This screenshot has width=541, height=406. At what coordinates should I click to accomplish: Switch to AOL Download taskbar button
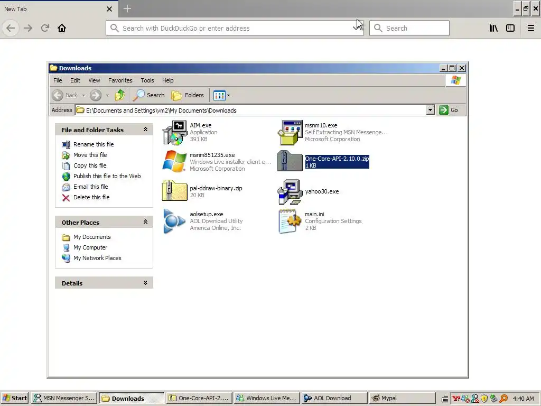pyautogui.click(x=334, y=398)
